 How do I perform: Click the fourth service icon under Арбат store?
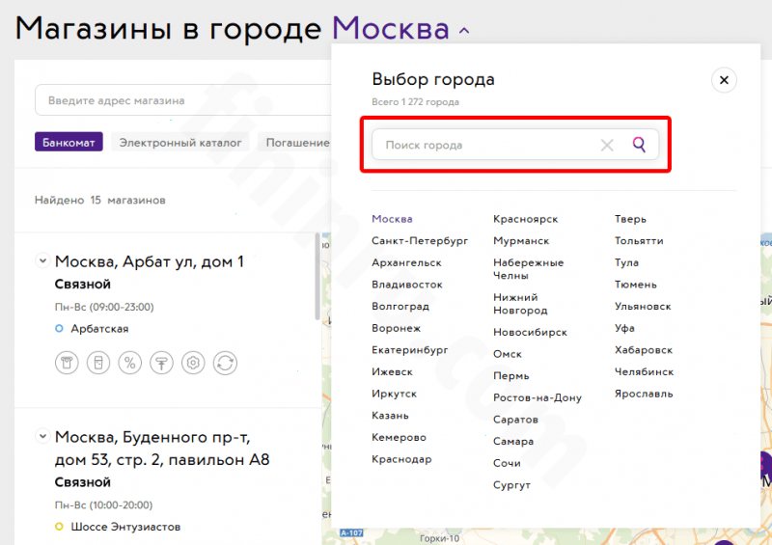pyautogui.click(x=161, y=363)
